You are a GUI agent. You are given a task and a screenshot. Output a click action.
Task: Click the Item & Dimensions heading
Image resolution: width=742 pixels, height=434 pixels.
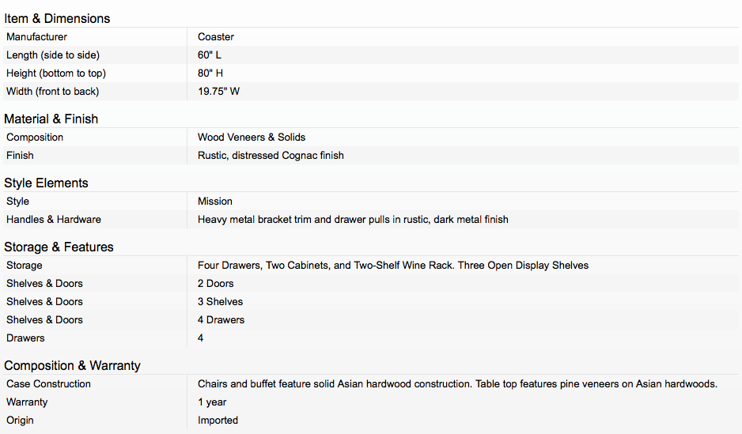57,18
